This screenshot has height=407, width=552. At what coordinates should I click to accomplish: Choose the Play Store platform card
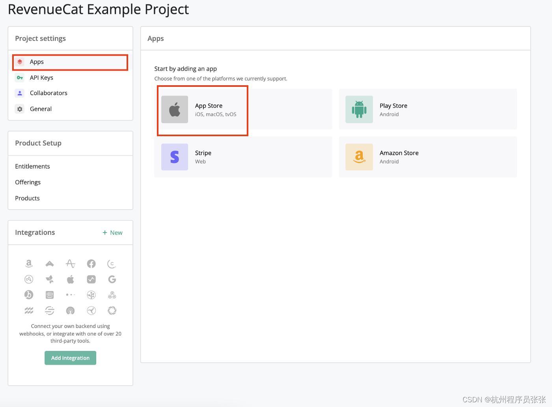(x=428, y=109)
